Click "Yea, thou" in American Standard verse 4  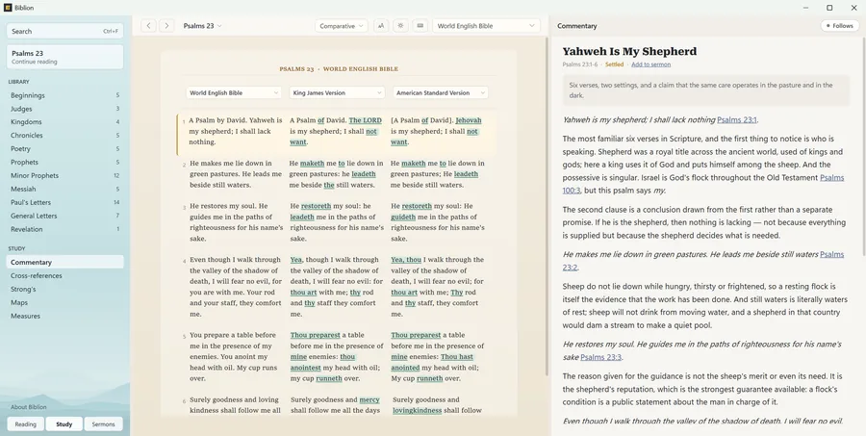tap(405, 260)
